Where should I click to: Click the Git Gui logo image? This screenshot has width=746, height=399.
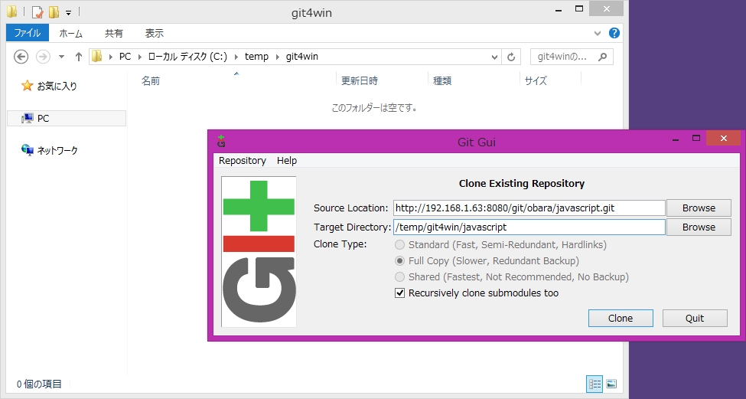(259, 251)
